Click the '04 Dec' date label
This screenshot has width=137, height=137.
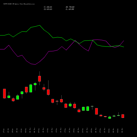click(x=122, y=130)
